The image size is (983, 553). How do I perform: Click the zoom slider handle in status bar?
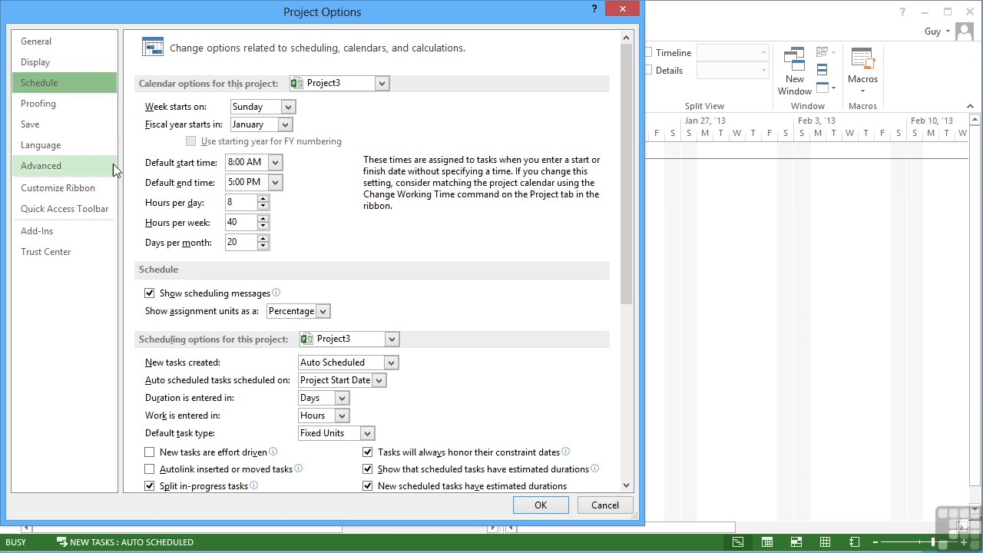(932, 542)
